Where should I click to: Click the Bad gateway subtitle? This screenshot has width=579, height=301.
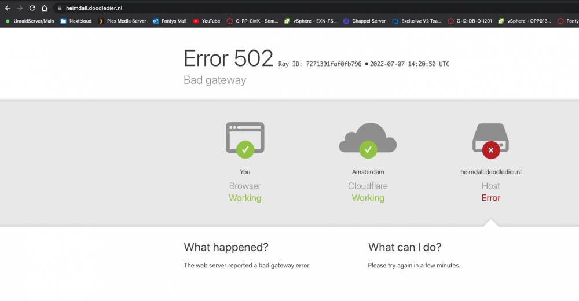(215, 80)
